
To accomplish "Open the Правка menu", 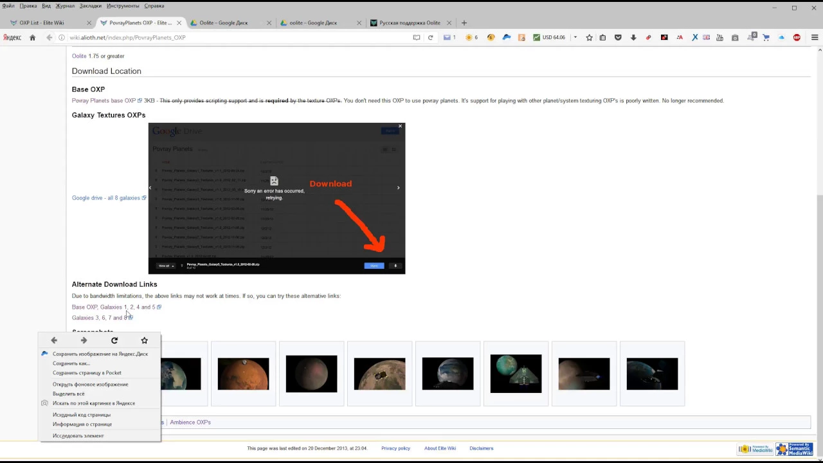I will [x=28, y=6].
